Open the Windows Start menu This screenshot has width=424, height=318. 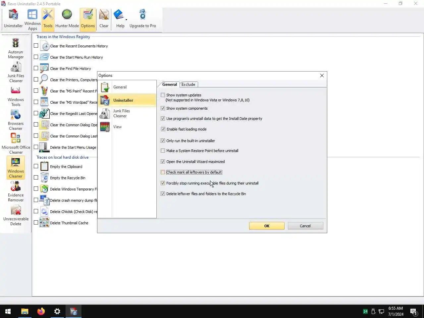[x=8, y=311]
